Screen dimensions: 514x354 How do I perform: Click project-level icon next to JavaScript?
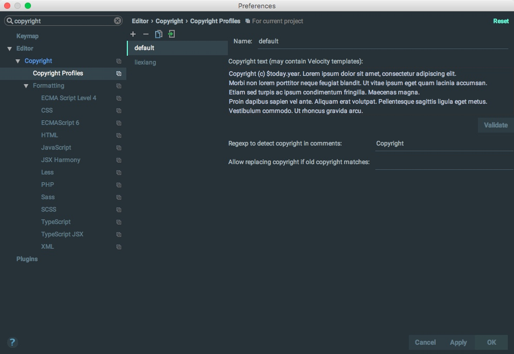[119, 148]
